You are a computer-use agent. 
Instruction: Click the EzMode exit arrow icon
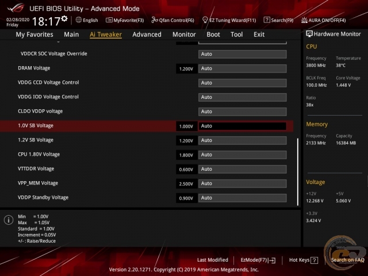(x=272, y=260)
